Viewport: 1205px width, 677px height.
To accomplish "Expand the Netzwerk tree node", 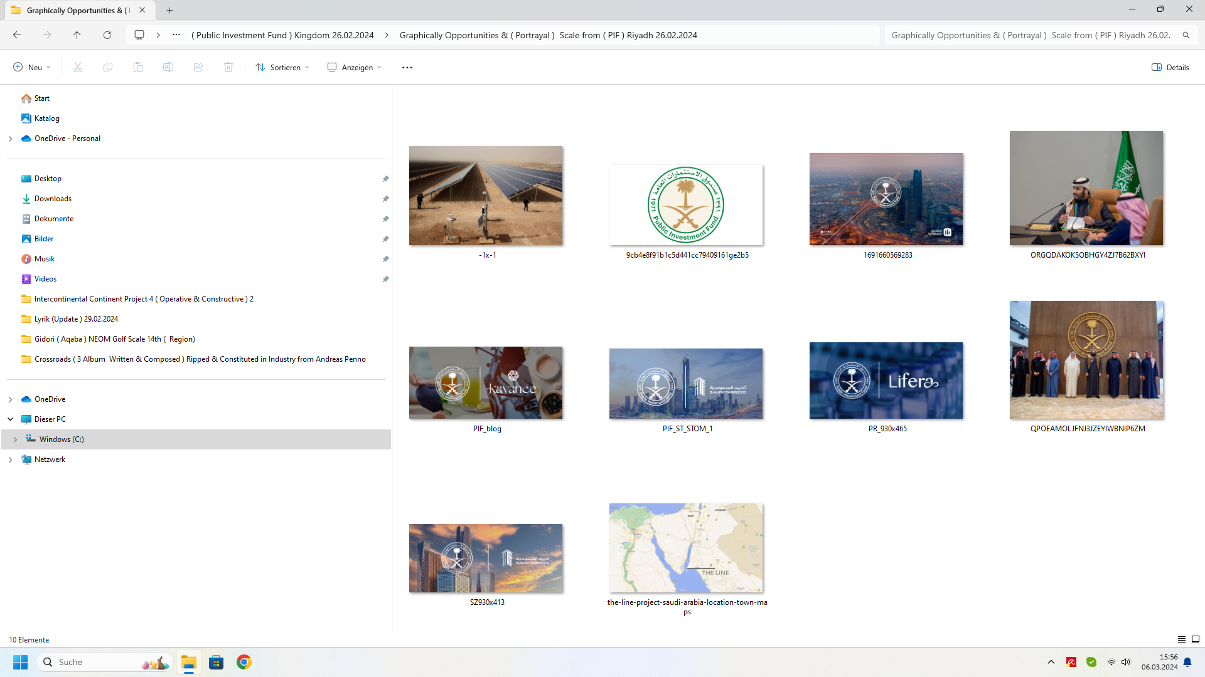I will pos(10,459).
